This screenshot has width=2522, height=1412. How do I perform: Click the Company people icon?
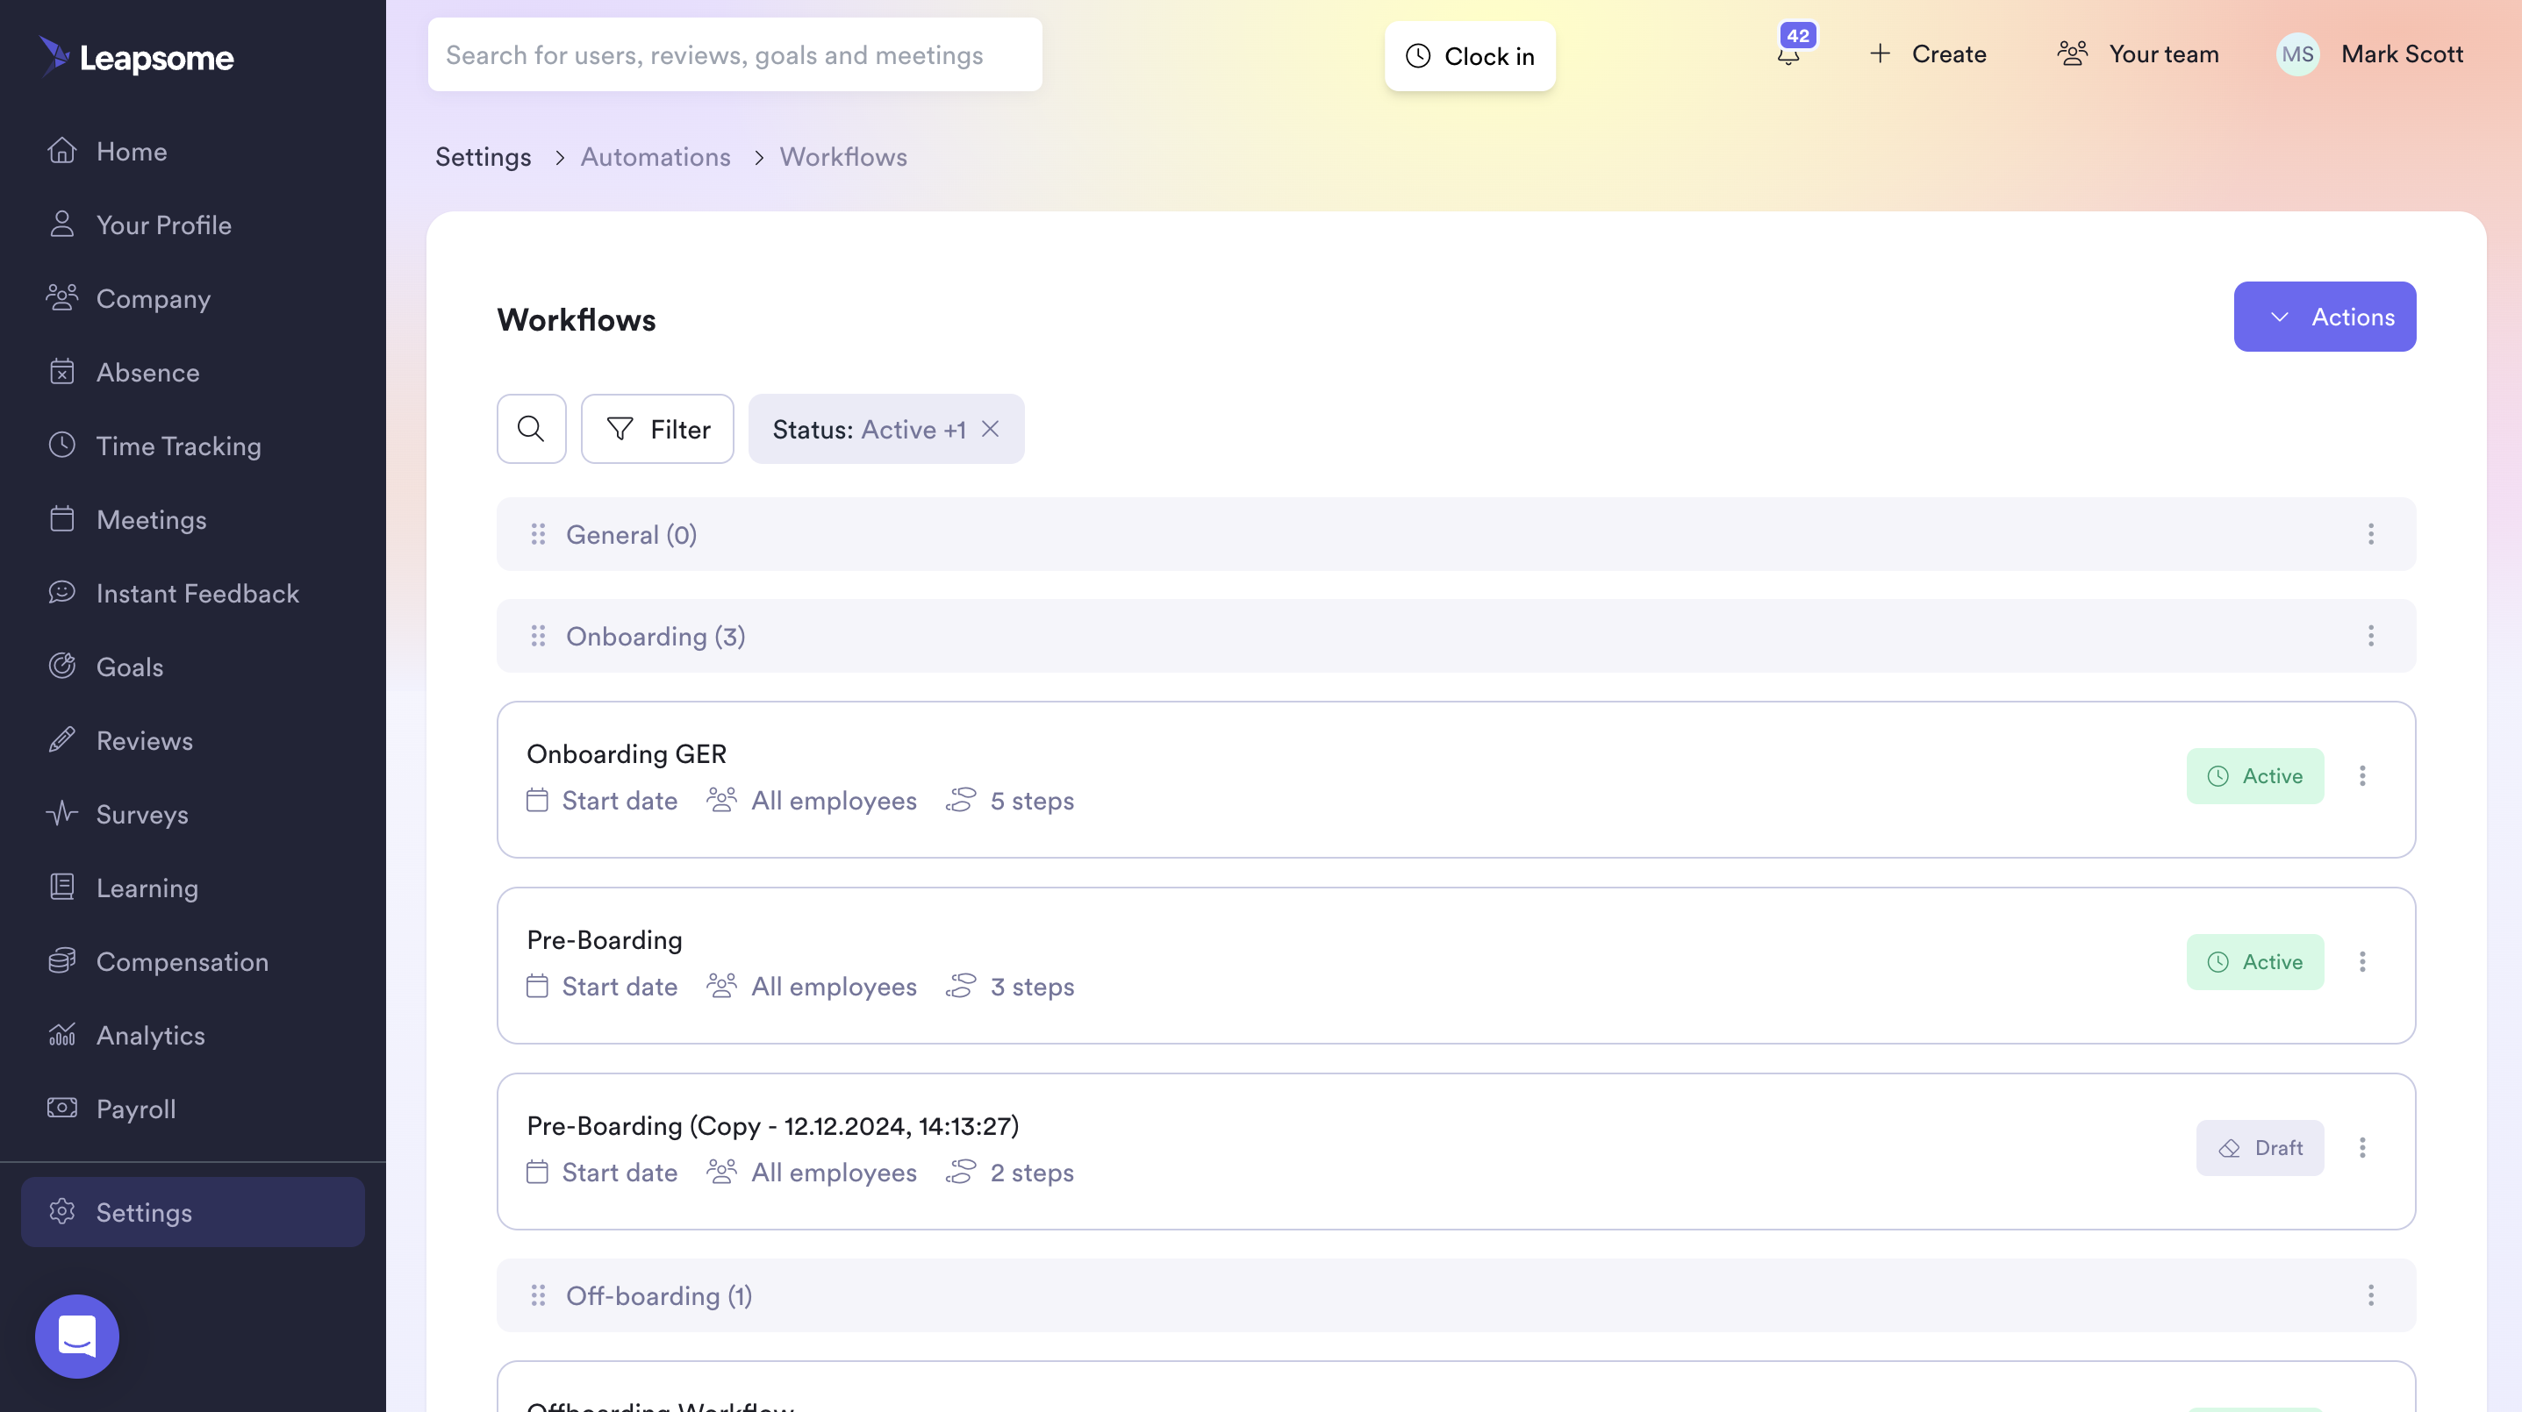tap(61, 297)
